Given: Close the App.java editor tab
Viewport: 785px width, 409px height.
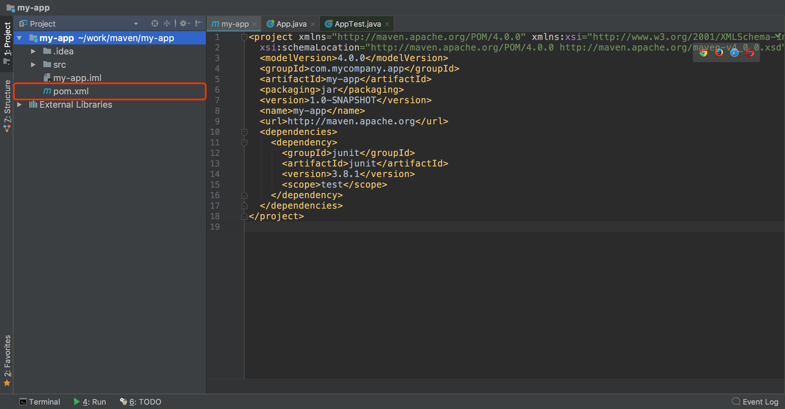Looking at the screenshot, I should click(313, 24).
